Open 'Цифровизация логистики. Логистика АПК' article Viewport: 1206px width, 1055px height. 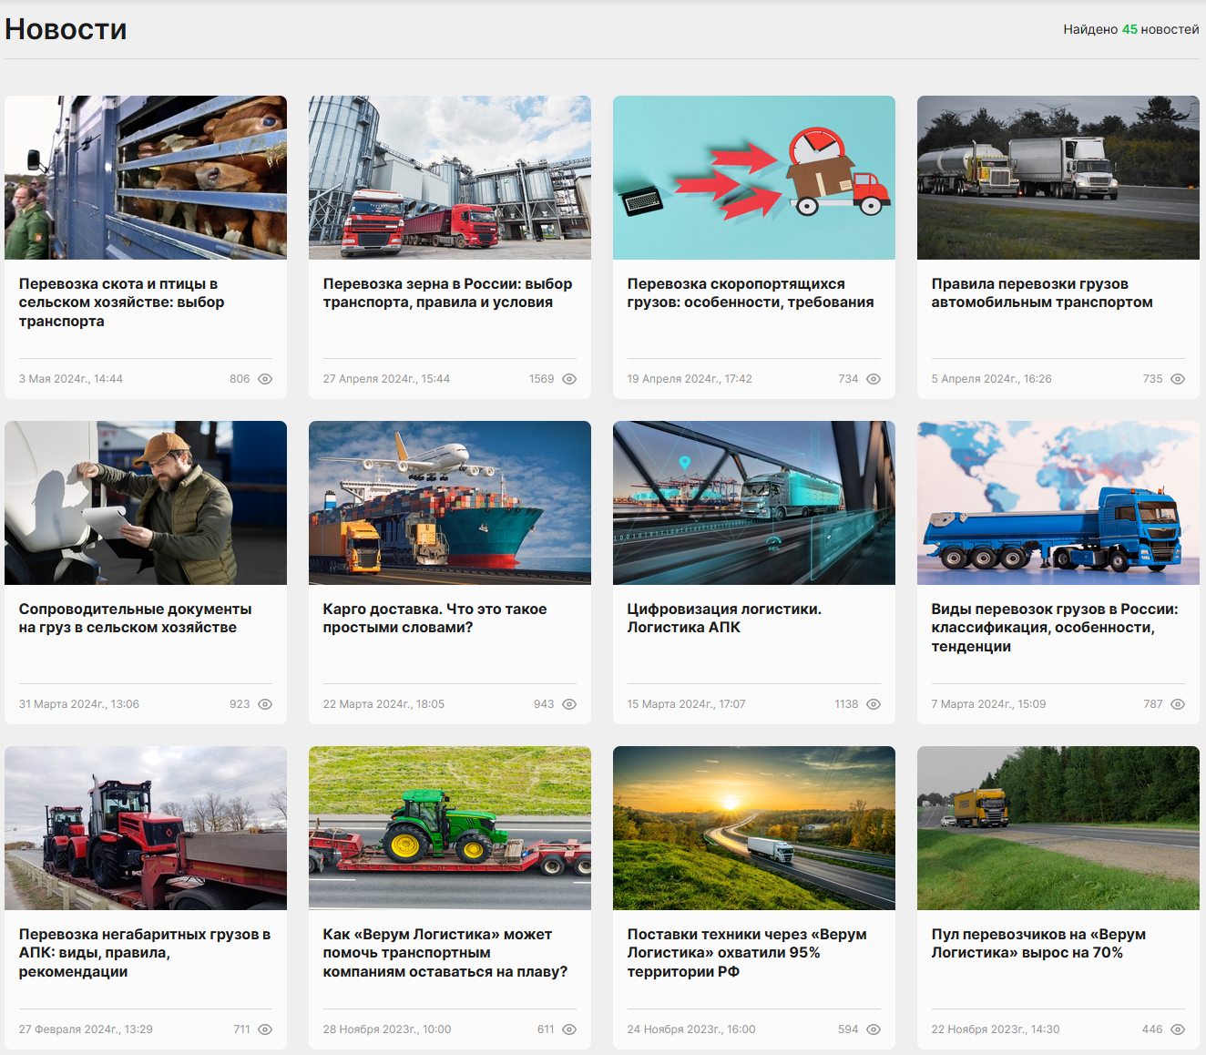coord(724,619)
